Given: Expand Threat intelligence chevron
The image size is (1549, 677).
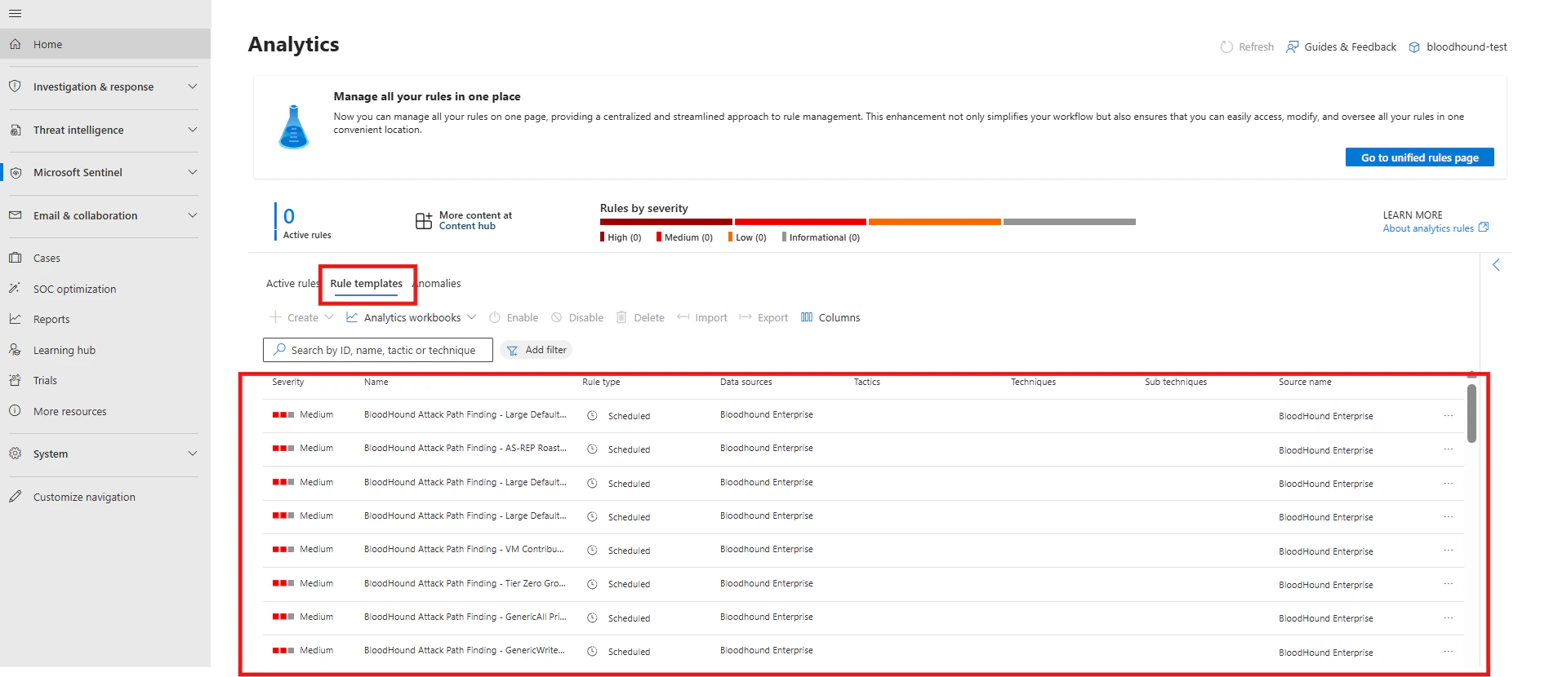Looking at the screenshot, I should (193, 130).
